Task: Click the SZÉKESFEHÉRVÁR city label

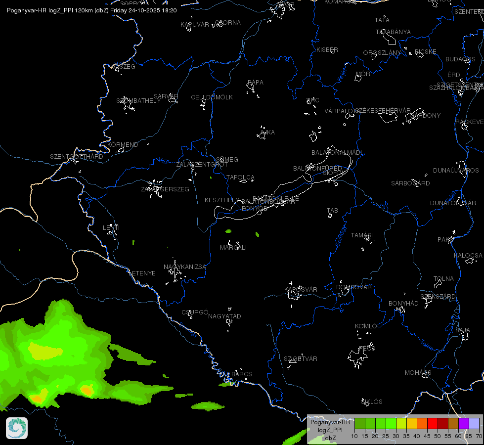Action: 383,111
